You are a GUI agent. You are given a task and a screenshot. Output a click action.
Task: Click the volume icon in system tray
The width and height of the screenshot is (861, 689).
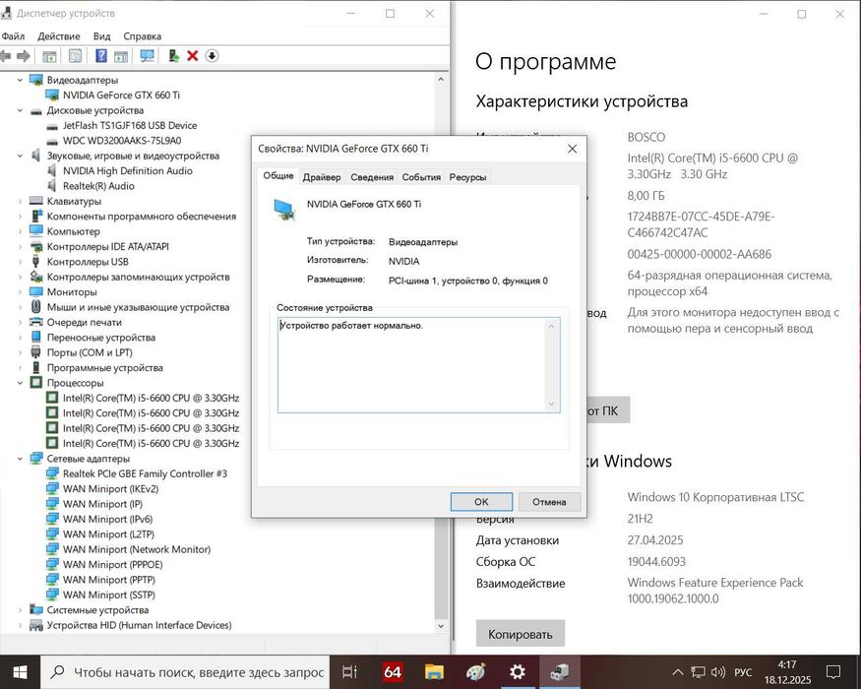coord(718,672)
